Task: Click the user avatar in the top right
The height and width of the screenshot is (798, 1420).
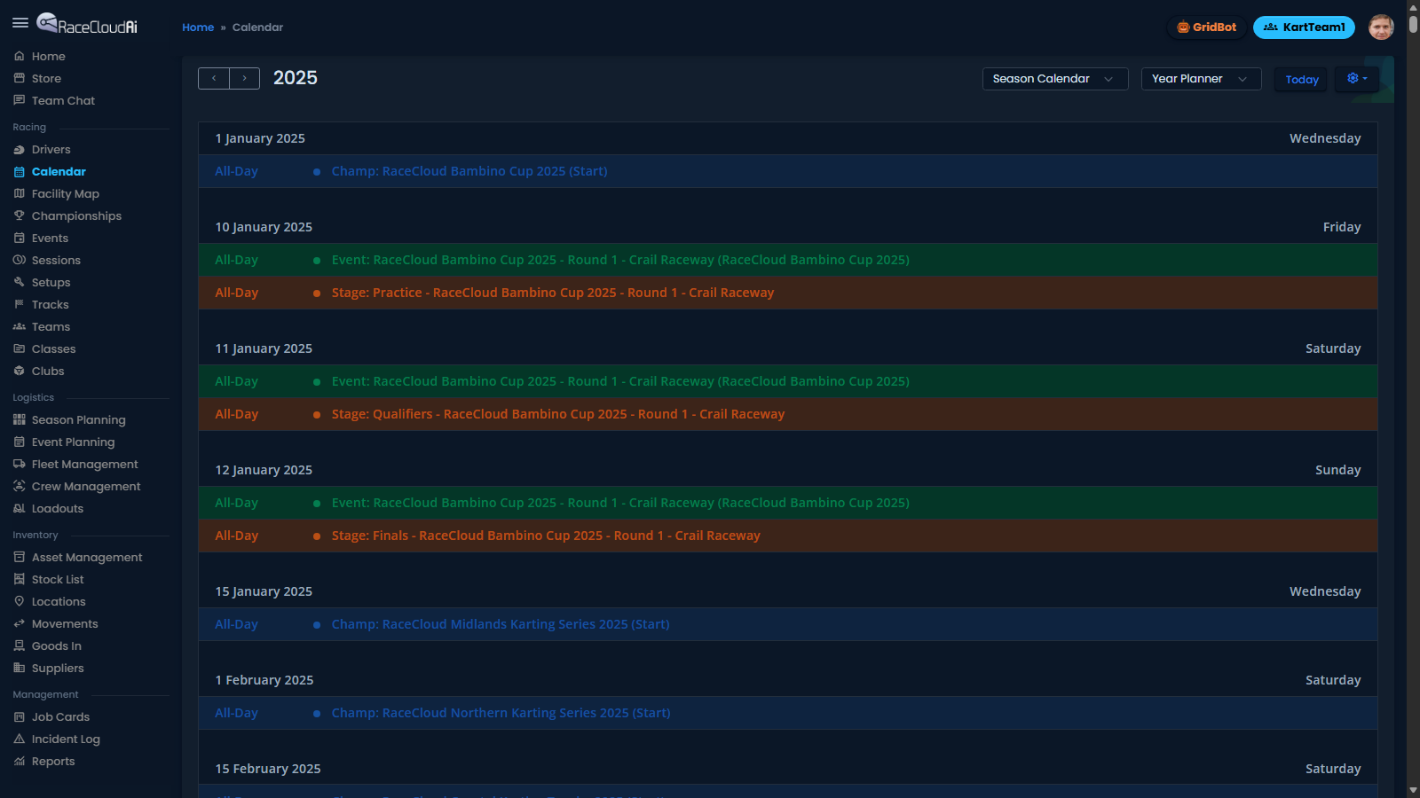Action: tap(1381, 27)
